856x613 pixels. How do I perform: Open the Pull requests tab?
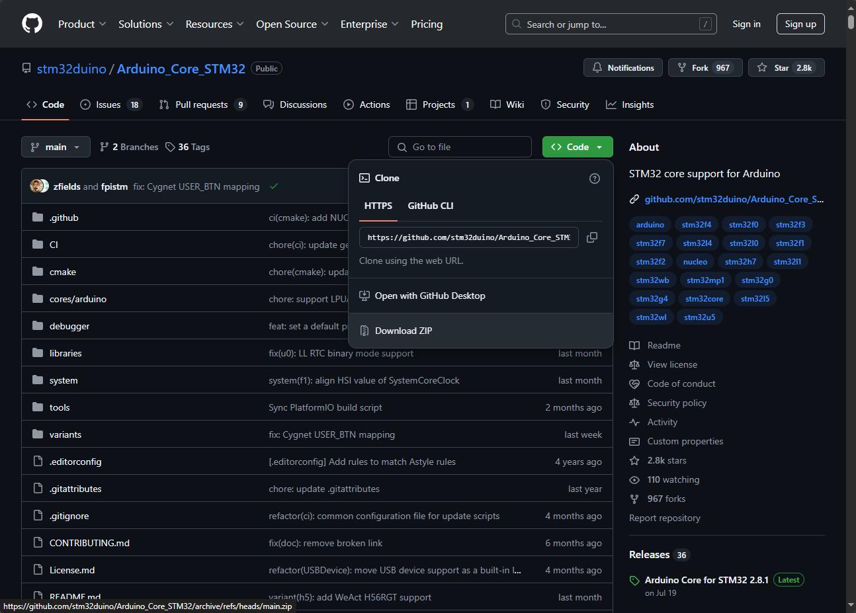tap(202, 104)
